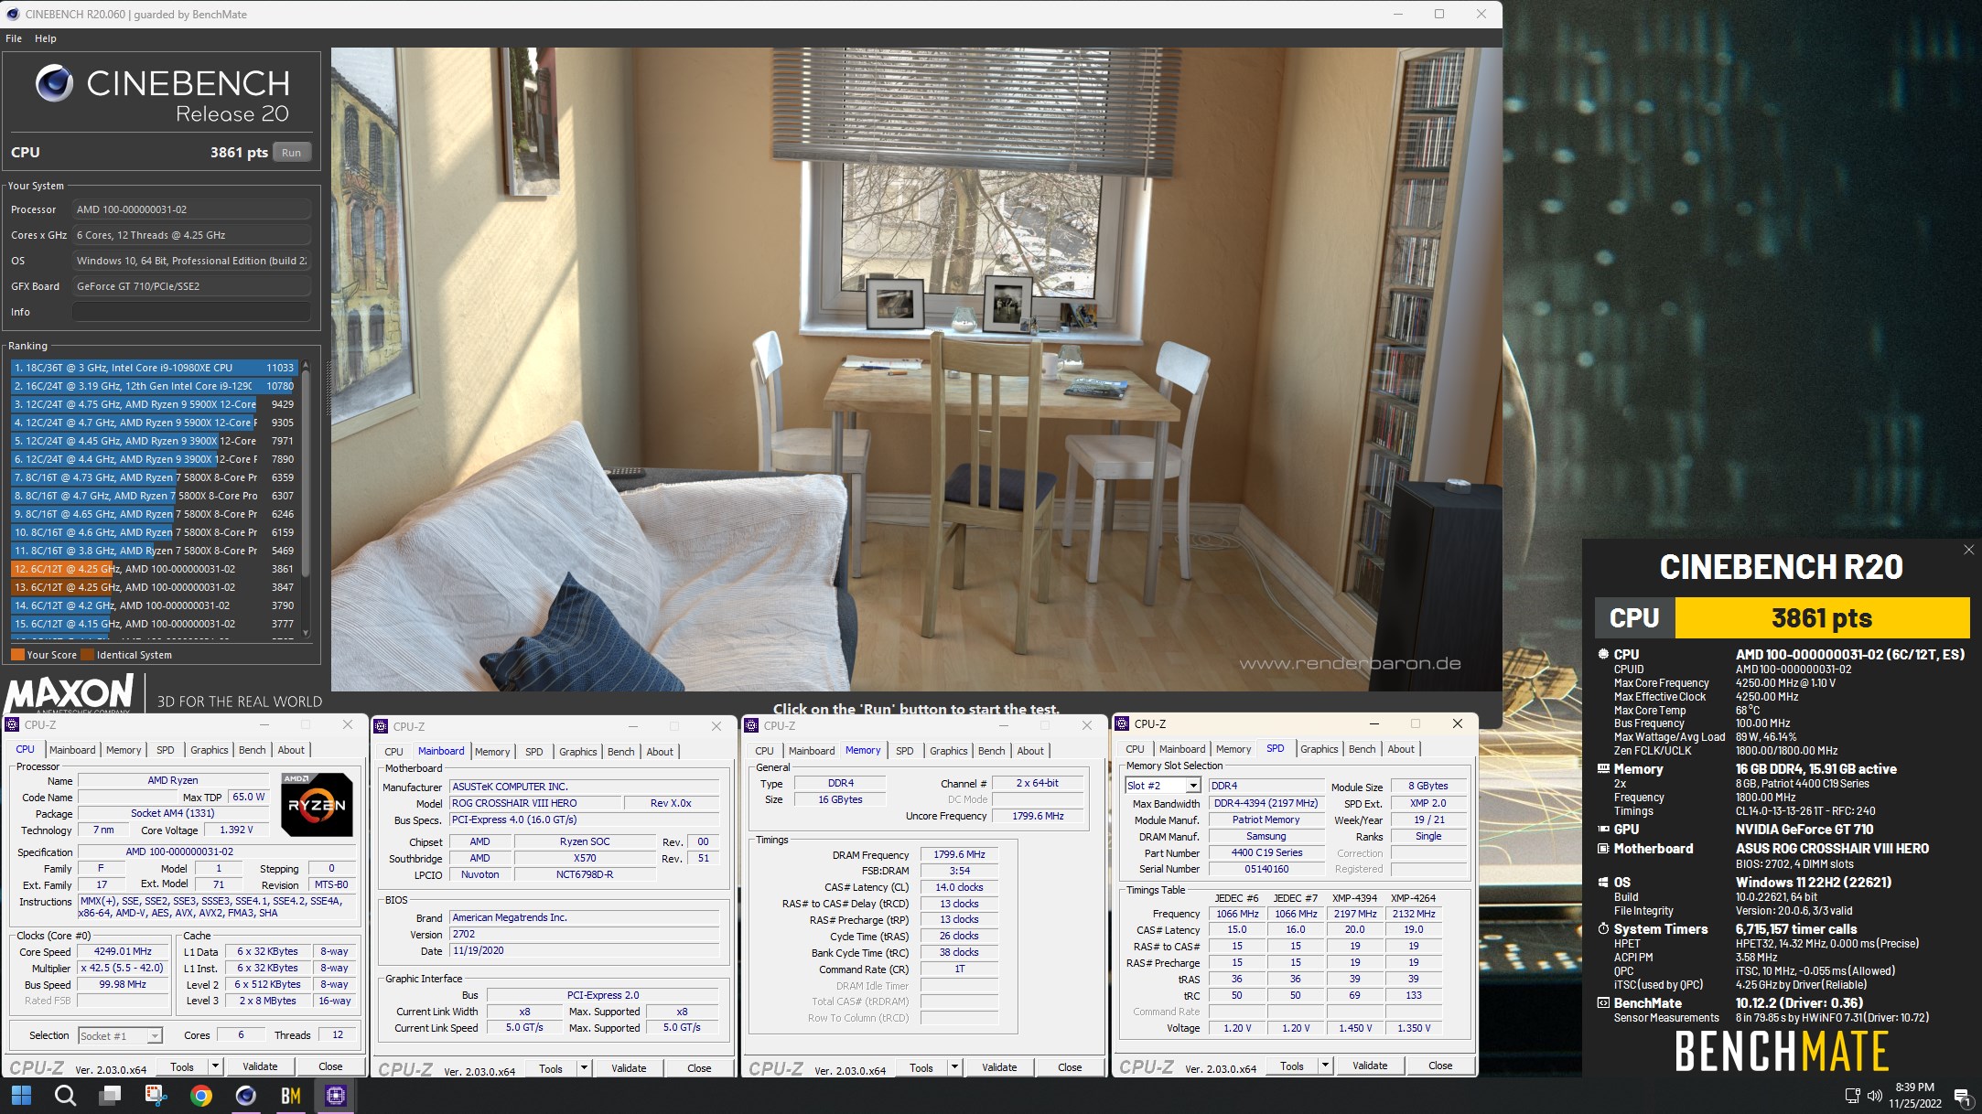Click the Motherboard icon in BenchMate panel
This screenshot has width=1982, height=1114.
point(1603,849)
